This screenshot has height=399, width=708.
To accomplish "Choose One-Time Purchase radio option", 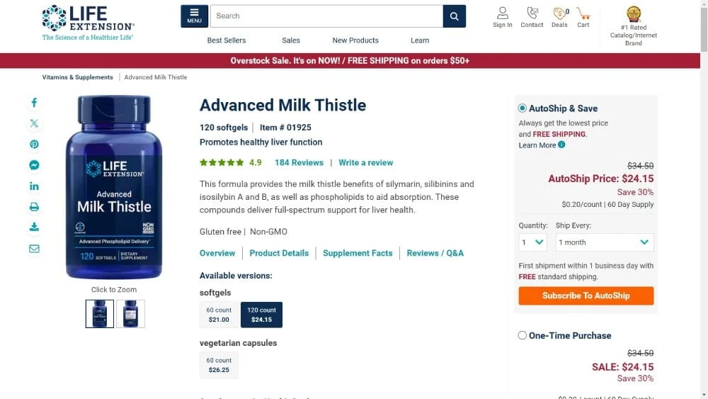I will coord(523,335).
